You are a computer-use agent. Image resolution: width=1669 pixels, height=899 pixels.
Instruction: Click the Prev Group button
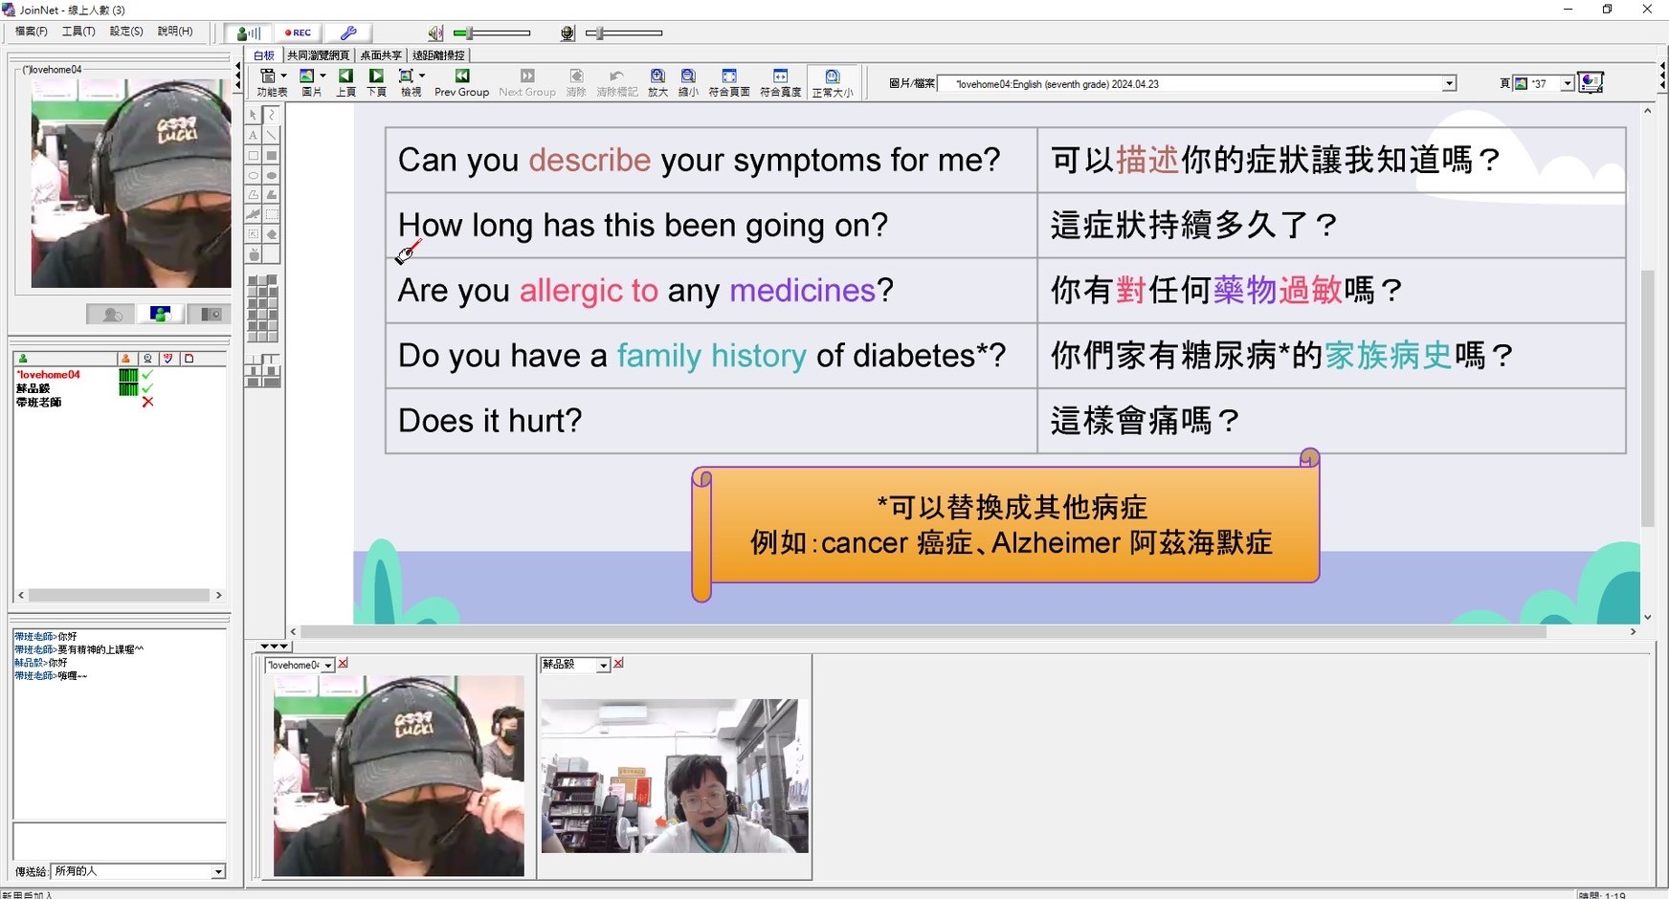click(461, 82)
